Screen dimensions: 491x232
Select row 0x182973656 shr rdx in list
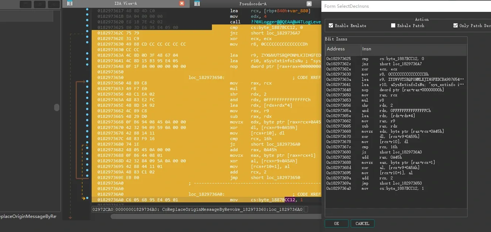[x=396, y=106]
